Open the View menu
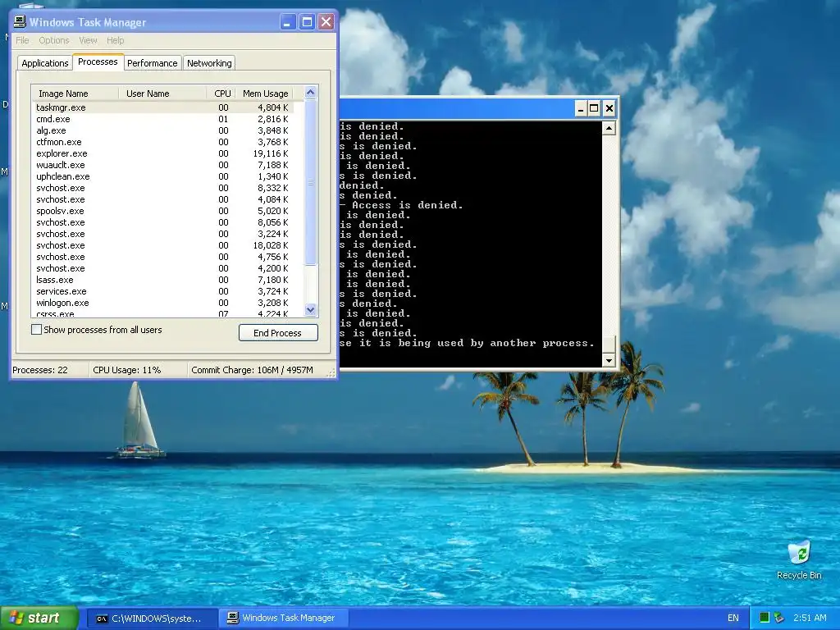The image size is (840, 630). (x=88, y=40)
